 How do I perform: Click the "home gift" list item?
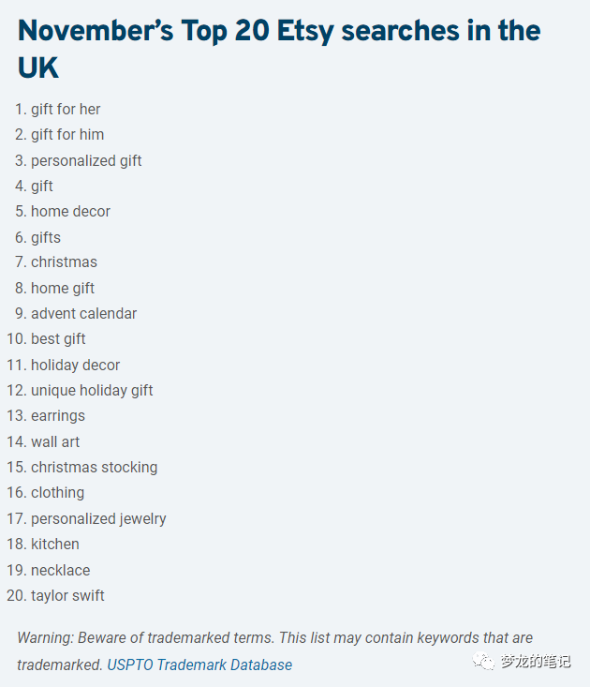(63, 288)
